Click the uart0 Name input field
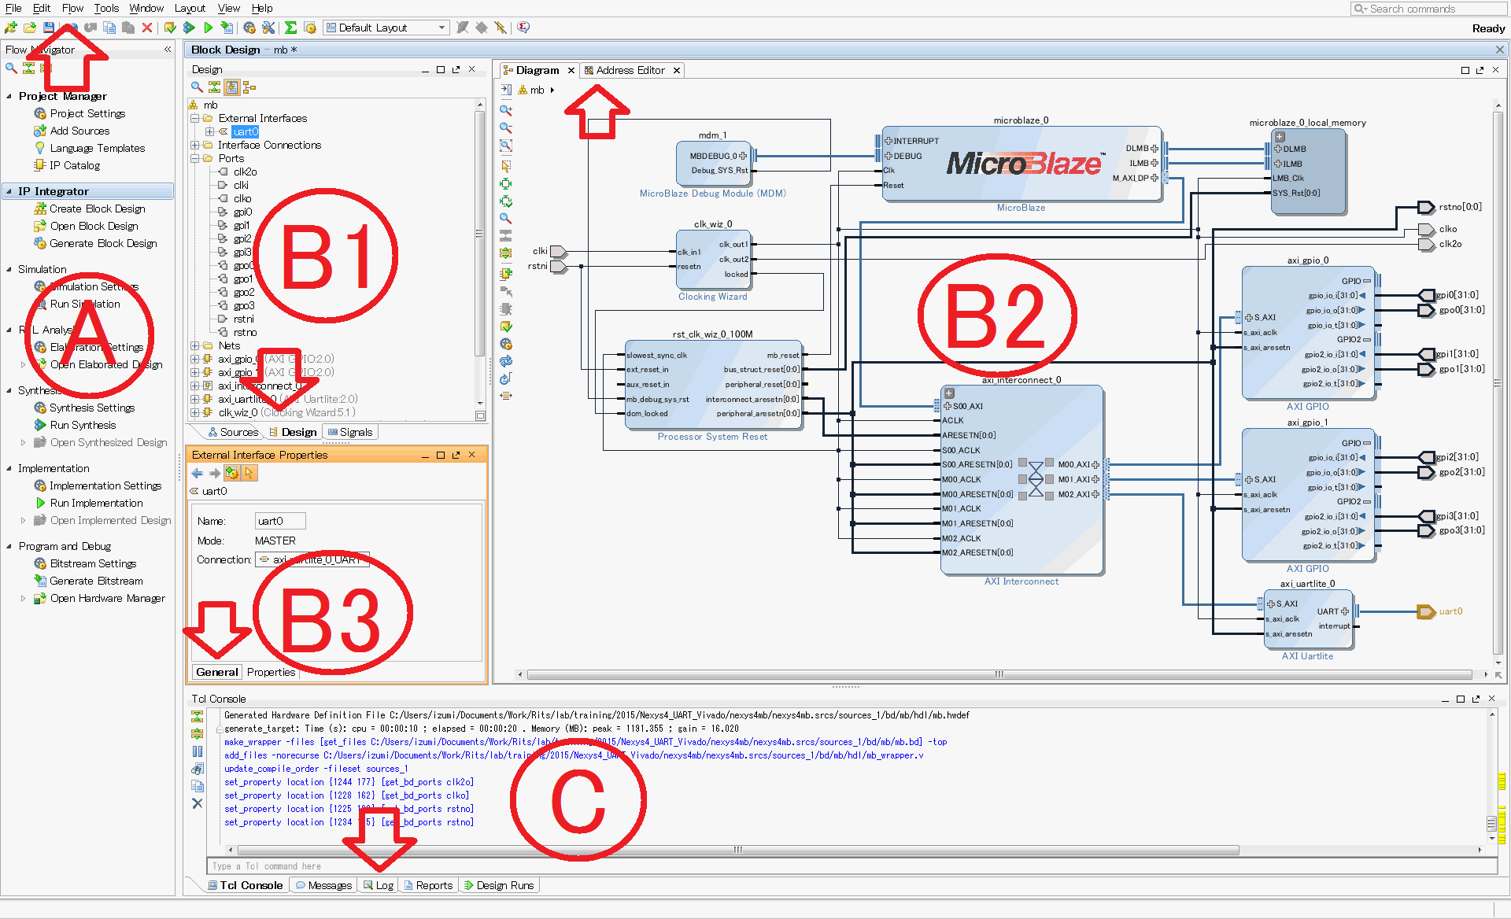 pos(280,521)
